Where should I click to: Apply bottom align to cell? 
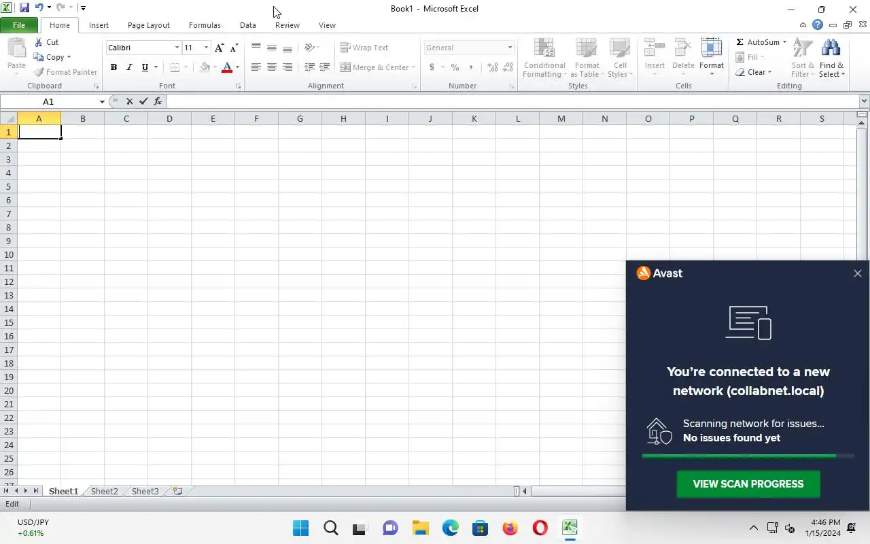click(288, 48)
